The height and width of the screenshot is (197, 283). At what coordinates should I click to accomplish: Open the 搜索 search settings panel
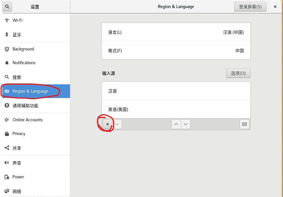click(x=36, y=77)
